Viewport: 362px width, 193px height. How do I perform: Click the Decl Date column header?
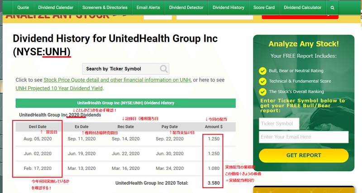(x=38, y=127)
